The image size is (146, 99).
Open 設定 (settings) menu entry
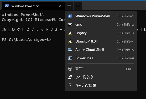101,69
